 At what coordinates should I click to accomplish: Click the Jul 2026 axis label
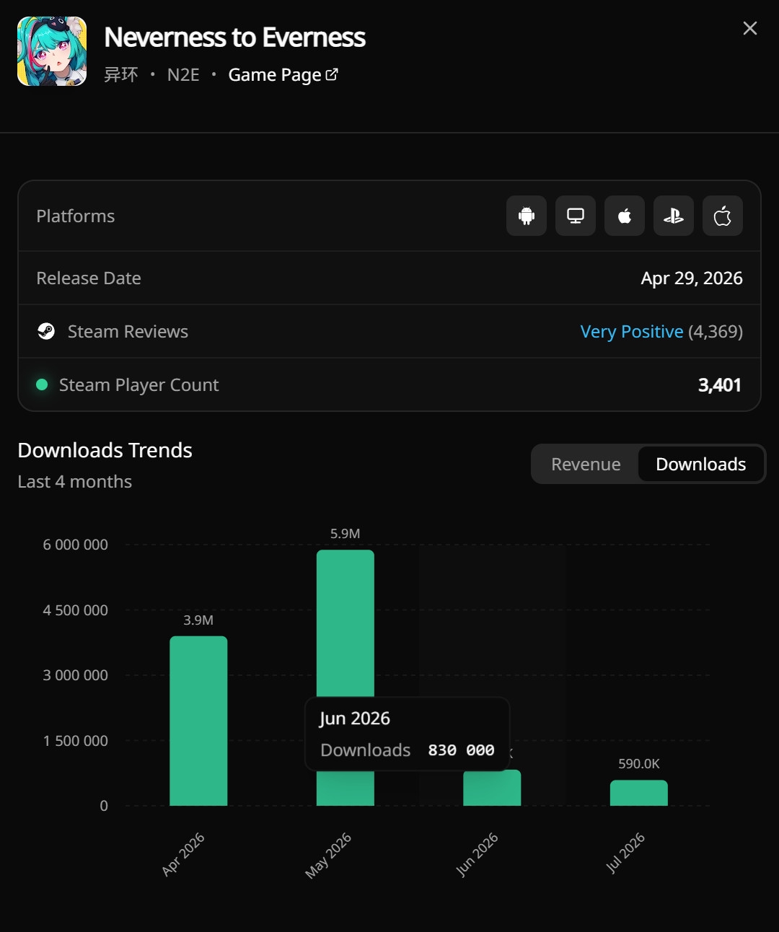[x=625, y=853]
